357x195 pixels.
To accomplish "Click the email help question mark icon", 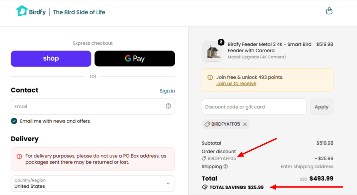I will 168,106.
